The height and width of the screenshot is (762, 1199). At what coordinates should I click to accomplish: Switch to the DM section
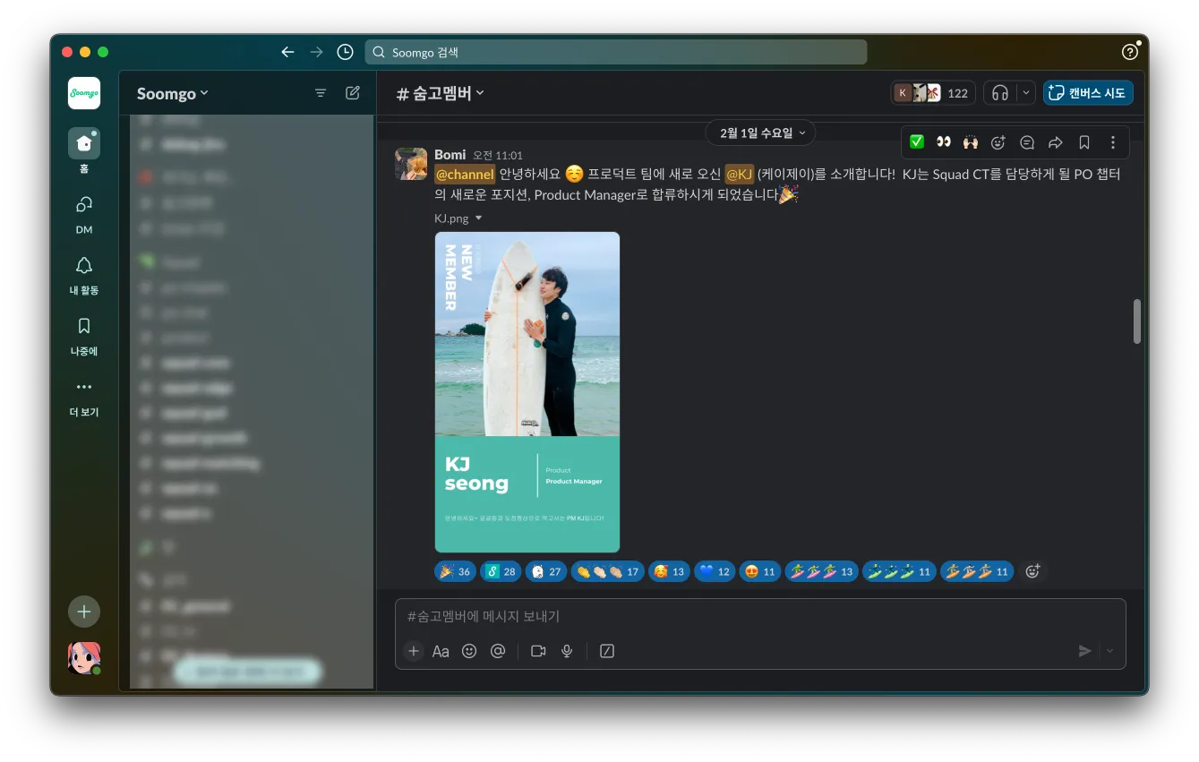tap(83, 212)
